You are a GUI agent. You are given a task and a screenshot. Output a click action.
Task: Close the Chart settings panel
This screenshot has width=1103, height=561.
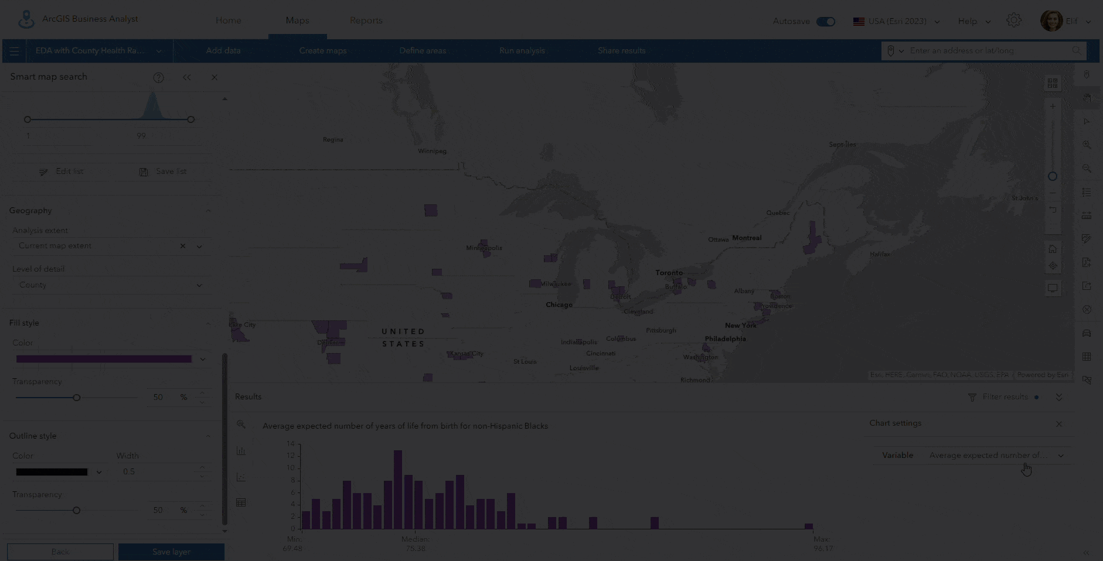(x=1059, y=424)
